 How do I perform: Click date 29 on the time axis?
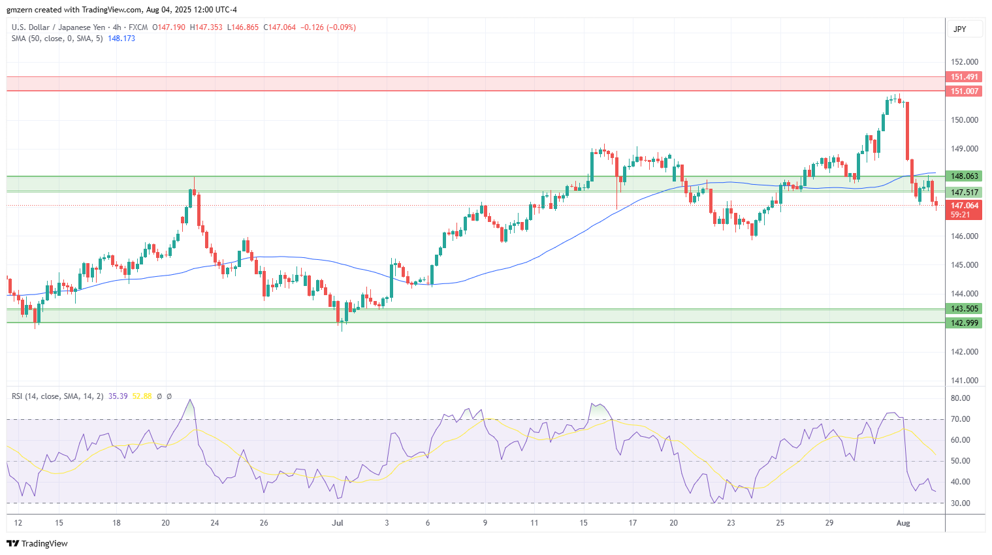click(x=829, y=523)
